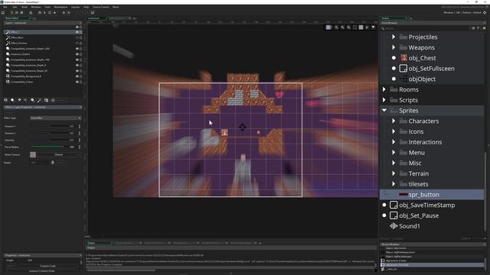Select obj_Set_Pause in Asset Browser
The width and height of the screenshot is (490, 275).
coord(419,215)
